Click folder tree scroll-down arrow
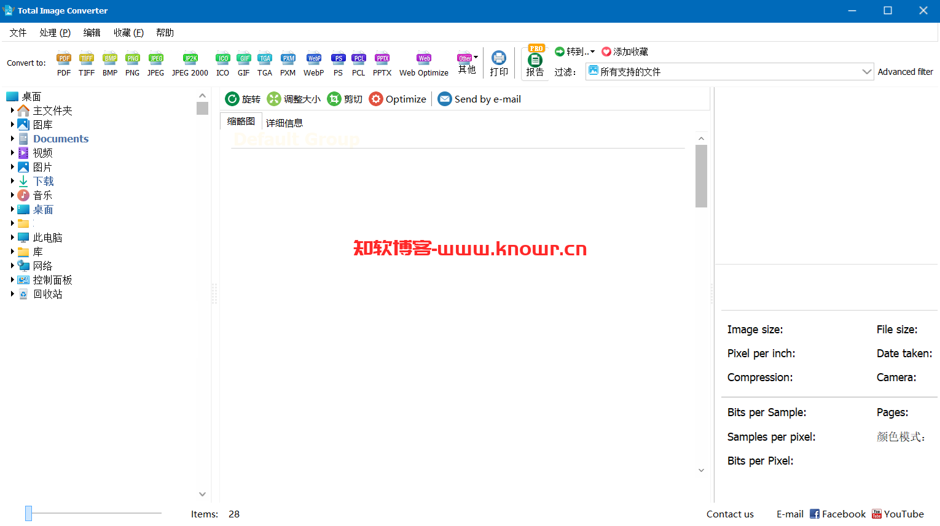This screenshot has height=526, width=940. [202, 494]
